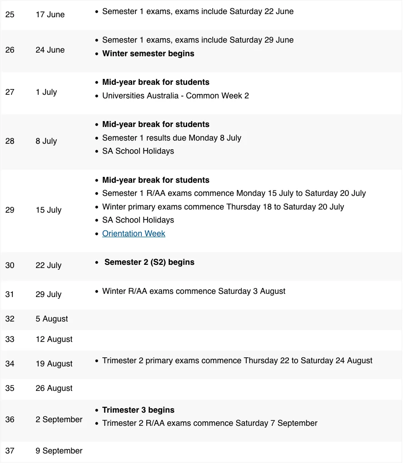Click Winter R/AA exams commence Saturday 3 August
Viewport: 403px width, 463px height.
pyautogui.click(x=194, y=291)
